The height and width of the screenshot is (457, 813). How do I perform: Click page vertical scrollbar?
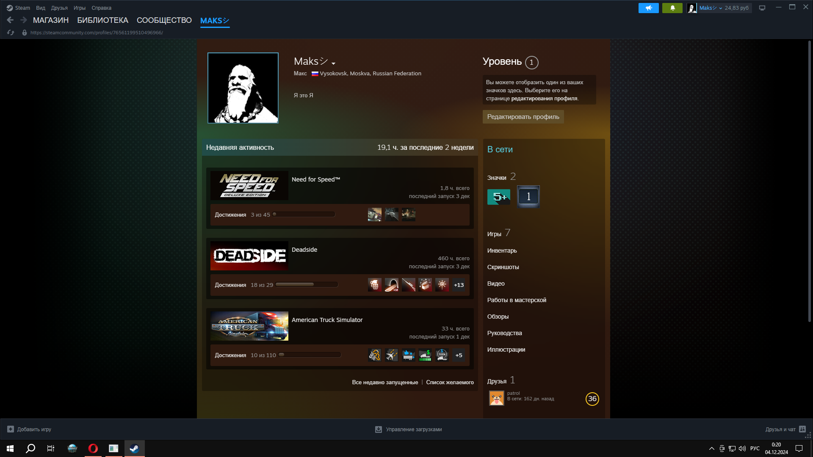click(809, 182)
